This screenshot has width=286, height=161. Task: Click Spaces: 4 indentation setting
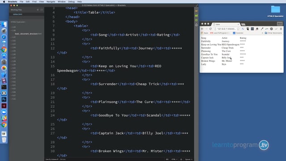(189, 159)
